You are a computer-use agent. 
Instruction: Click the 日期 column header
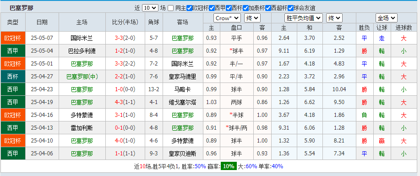point(42,22)
